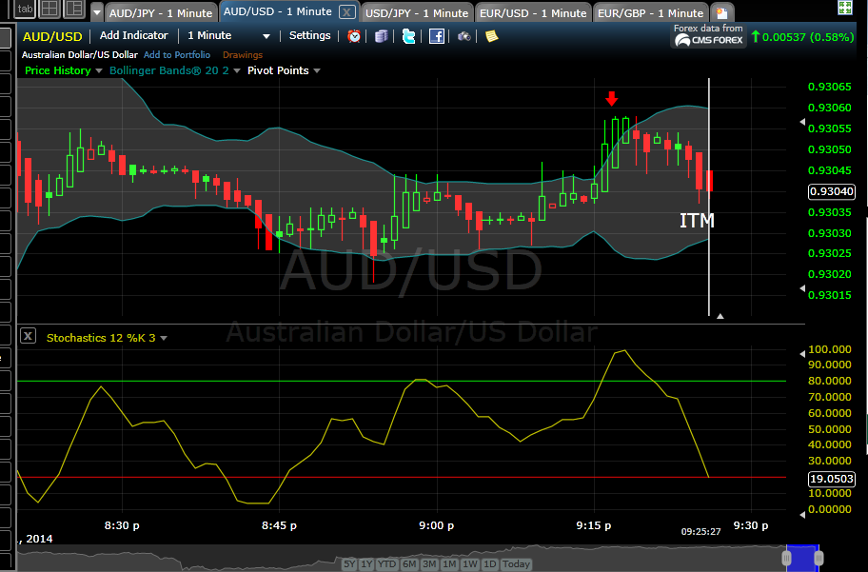Viewport: 868px width, 572px height.
Task: Select the split-pane layout icon
Action: click(73, 9)
